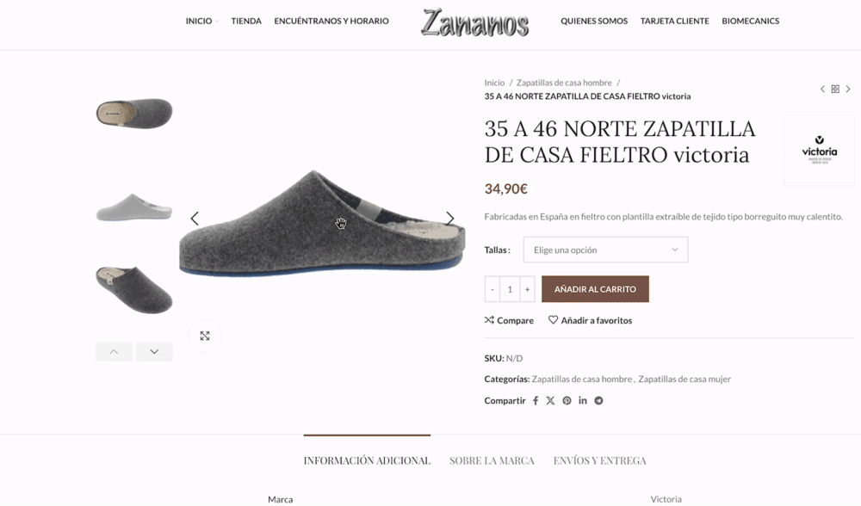Share product on Pinterest icon
Screen dimensions: 861x506
(567, 401)
